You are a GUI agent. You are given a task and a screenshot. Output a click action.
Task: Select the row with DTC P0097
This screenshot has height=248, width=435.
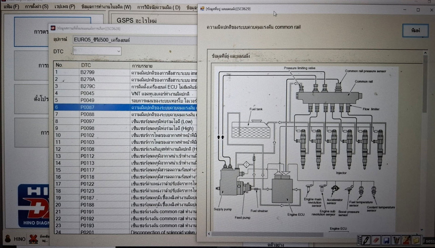[x=125, y=121]
